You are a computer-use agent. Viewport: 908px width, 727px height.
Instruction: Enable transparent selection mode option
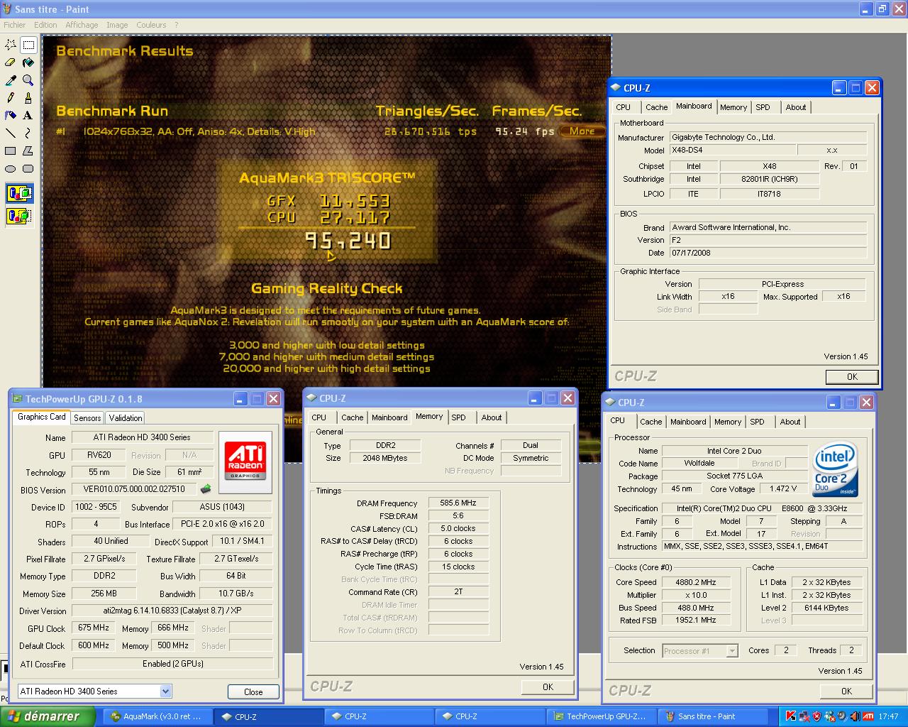(19, 215)
